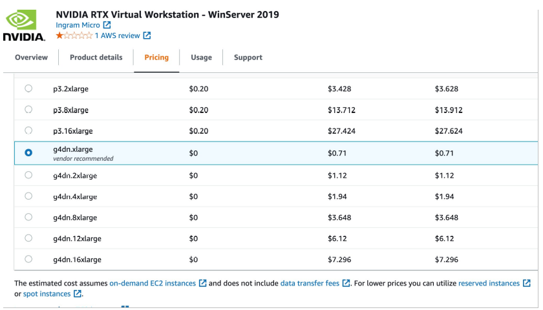The width and height of the screenshot is (543, 310).
Task: Click the $13.912 total price cell
Action: point(449,110)
